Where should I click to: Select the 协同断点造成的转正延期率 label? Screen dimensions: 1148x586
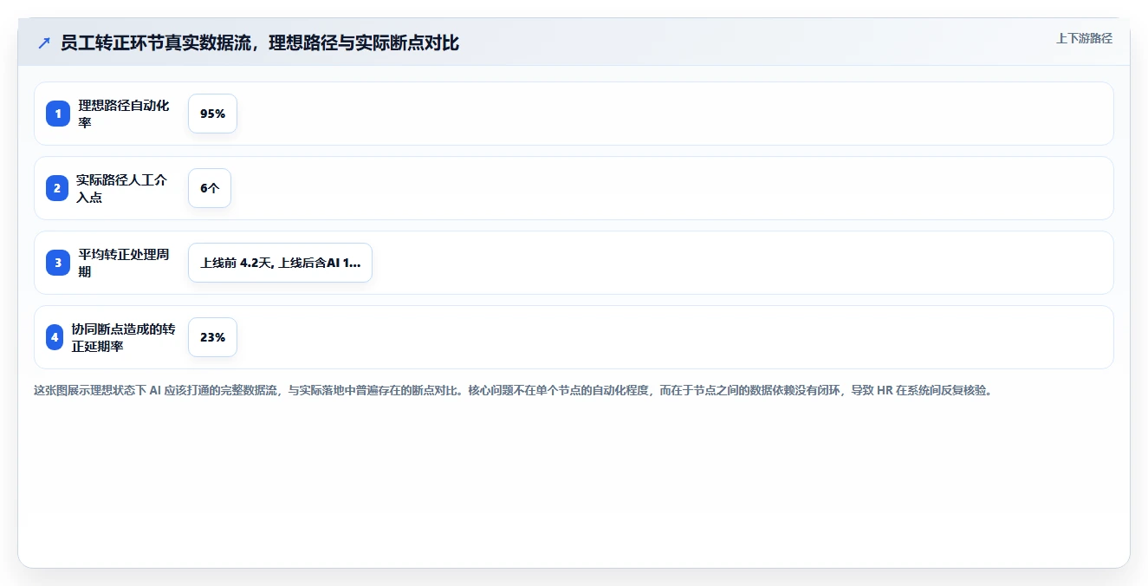pyautogui.click(x=124, y=337)
